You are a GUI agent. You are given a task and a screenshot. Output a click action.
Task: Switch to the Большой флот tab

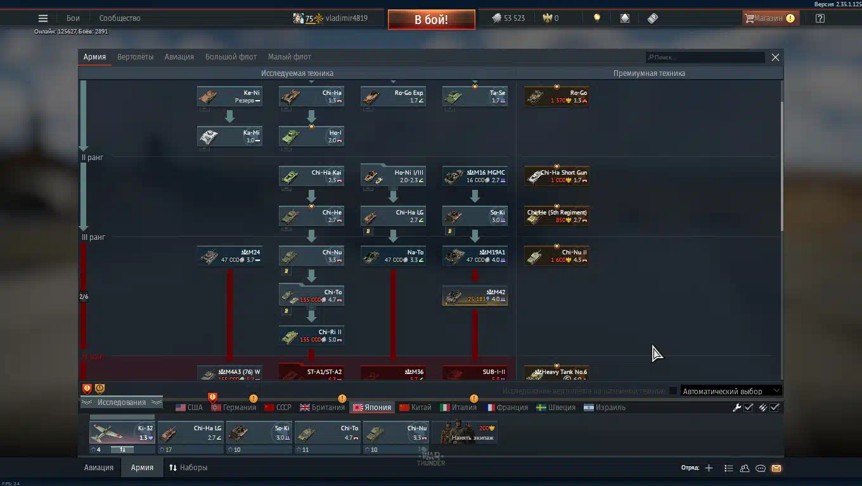pyautogui.click(x=231, y=57)
